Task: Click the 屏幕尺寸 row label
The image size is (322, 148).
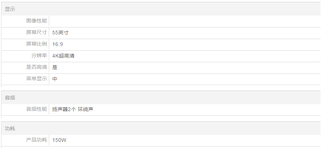Action: point(37,33)
